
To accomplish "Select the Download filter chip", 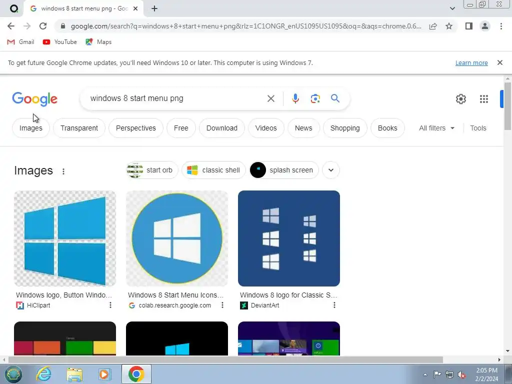I will (x=222, y=128).
